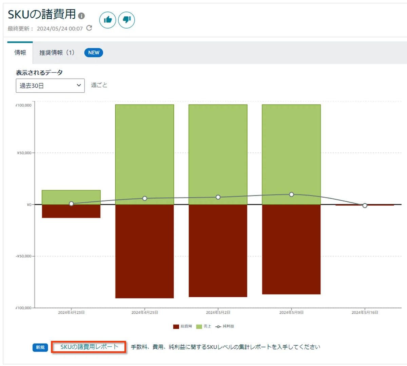The height and width of the screenshot is (366, 407).
Task: Click the 2024年5月16日 x-axis label
Action: tap(365, 312)
